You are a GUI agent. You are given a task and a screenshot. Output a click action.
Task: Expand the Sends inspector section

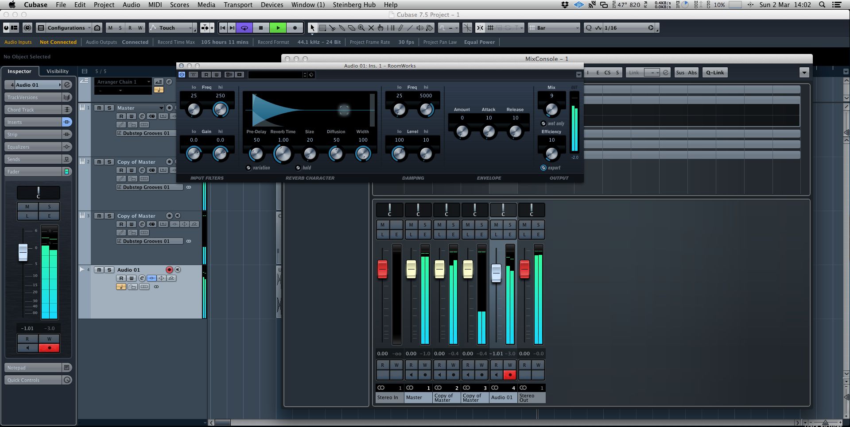[33, 159]
